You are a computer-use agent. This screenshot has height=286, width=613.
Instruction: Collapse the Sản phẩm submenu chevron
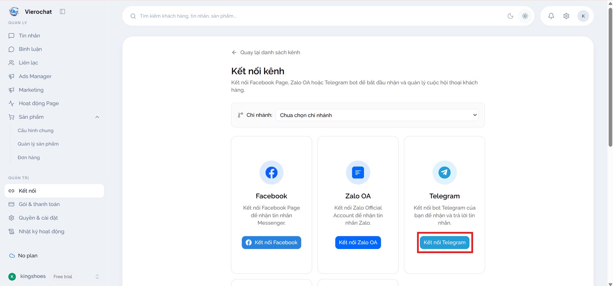click(97, 117)
